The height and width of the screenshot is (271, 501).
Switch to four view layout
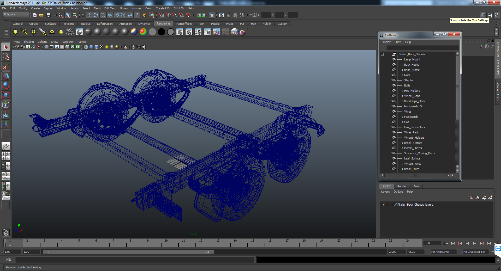[6, 156]
